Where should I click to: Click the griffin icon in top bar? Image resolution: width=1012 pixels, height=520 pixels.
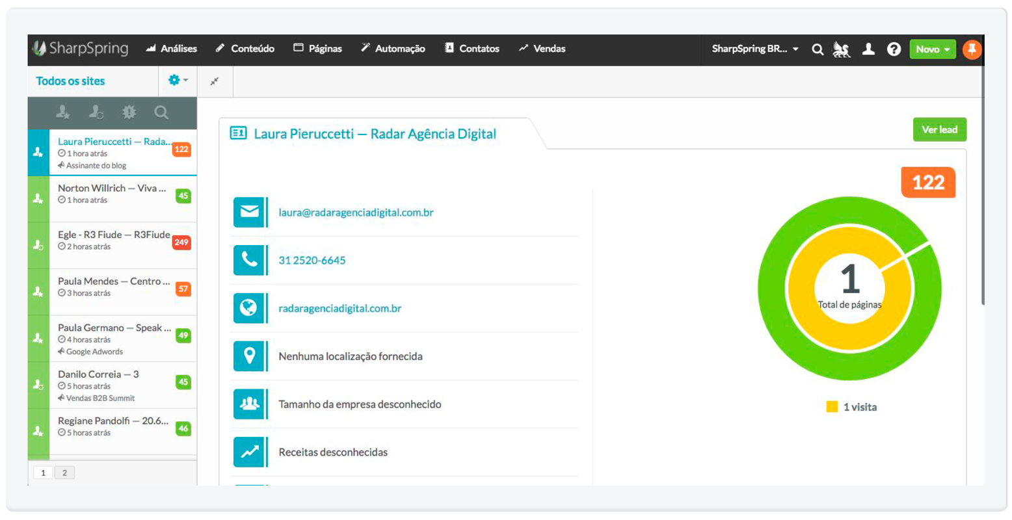pyautogui.click(x=842, y=49)
